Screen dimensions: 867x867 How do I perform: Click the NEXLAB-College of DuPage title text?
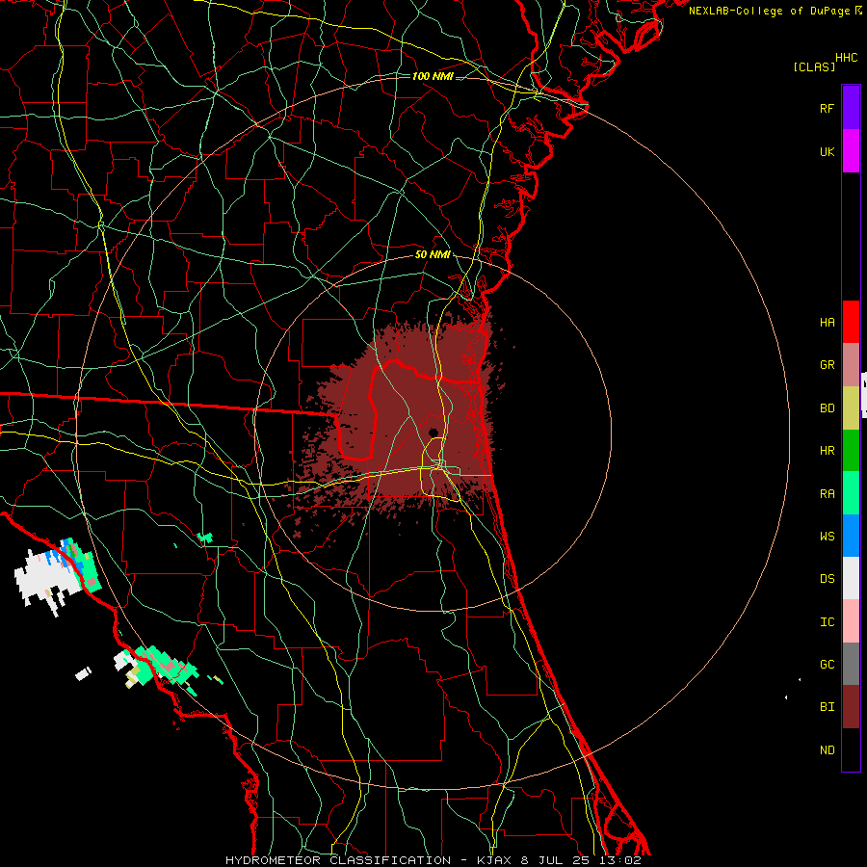(769, 11)
